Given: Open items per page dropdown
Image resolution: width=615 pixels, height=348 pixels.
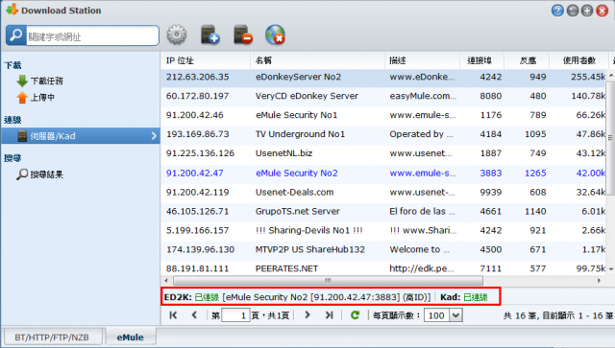Looking at the screenshot, I should coord(455,315).
